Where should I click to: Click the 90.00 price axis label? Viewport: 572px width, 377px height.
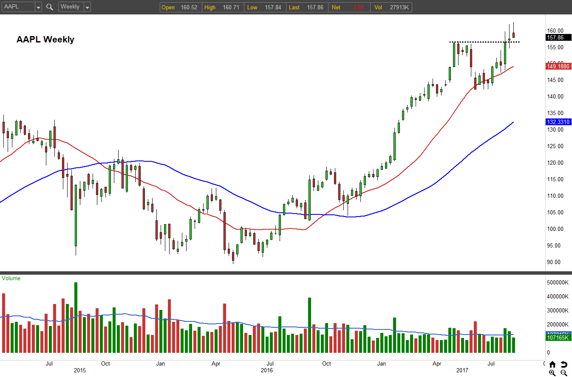coord(554,262)
